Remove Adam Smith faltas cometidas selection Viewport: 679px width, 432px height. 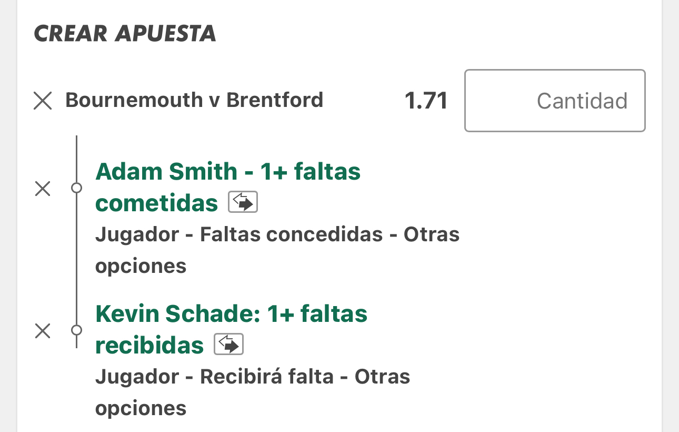tap(43, 189)
